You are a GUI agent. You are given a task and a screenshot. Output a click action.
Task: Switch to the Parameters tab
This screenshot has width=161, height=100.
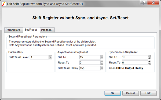pyautogui.click(x=13, y=30)
